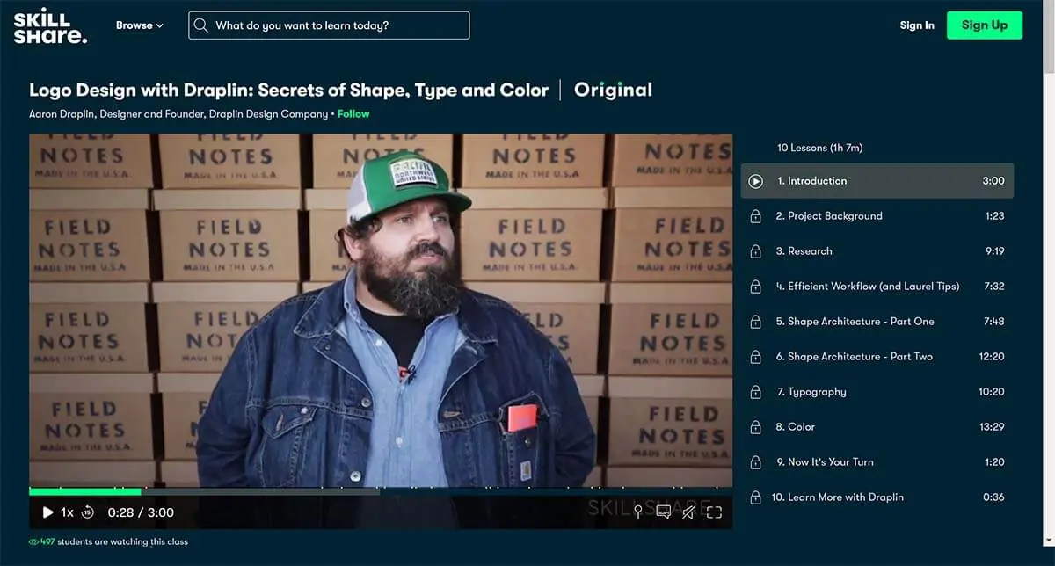Viewport: 1055px width, 566px height.
Task: Open the video in fullscreen
Action: tap(715, 512)
